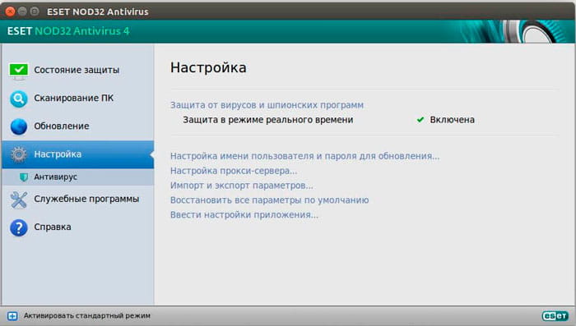This screenshot has height=326, width=576.
Task: Open Настройка прокси-сервера link
Action: [234, 171]
